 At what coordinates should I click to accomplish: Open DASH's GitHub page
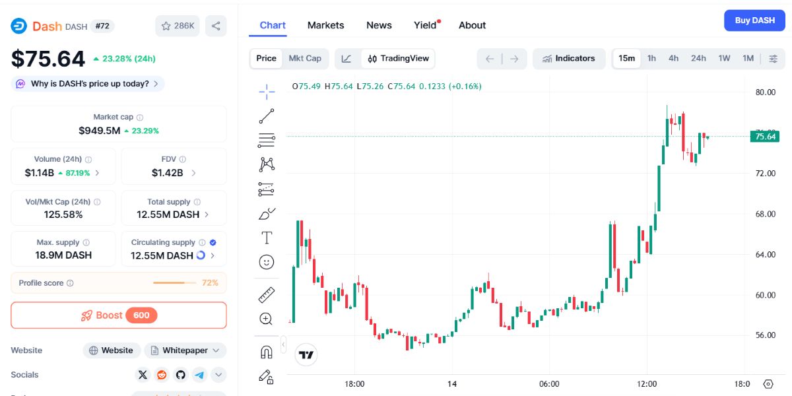point(180,374)
